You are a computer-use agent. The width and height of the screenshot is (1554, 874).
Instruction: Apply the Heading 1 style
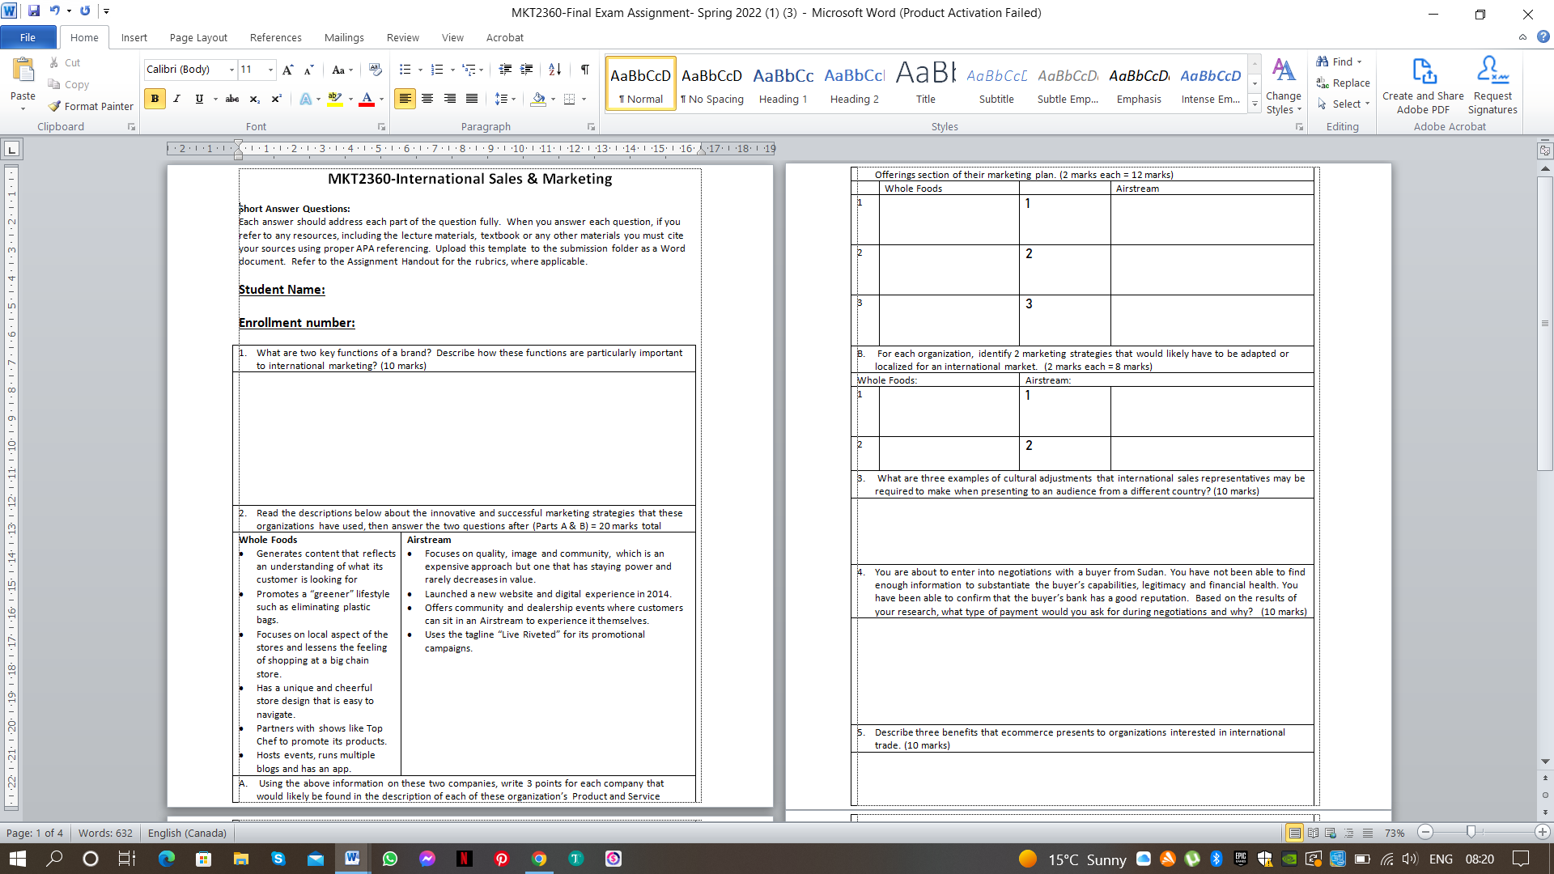point(783,84)
